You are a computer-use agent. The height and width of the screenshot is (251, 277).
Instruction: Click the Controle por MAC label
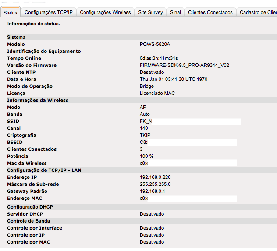(28, 242)
